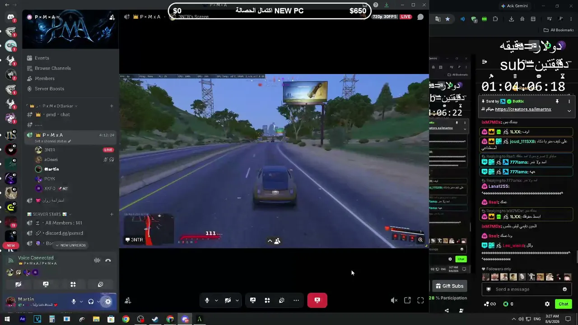Toggle camera in call control bar
Image resolution: width=578 pixels, height=325 pixels.
pyautogui.click(x=228, y=301)
